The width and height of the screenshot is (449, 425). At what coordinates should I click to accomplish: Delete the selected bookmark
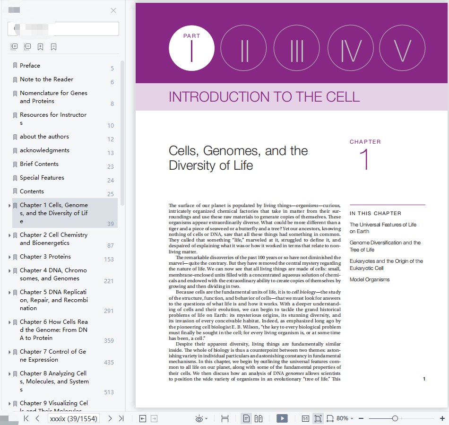(x=53, y=47)
